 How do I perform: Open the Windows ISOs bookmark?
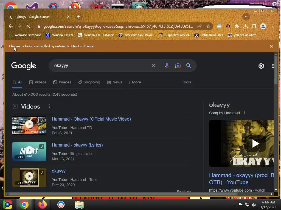pos(60,35)
